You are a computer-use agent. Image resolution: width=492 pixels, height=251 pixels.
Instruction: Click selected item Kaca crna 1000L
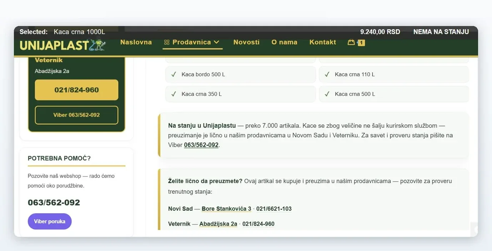pos(79,32)
